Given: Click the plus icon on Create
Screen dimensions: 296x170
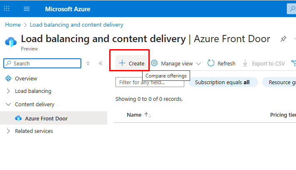Looking at the screenshot, I should coord(122,63).
